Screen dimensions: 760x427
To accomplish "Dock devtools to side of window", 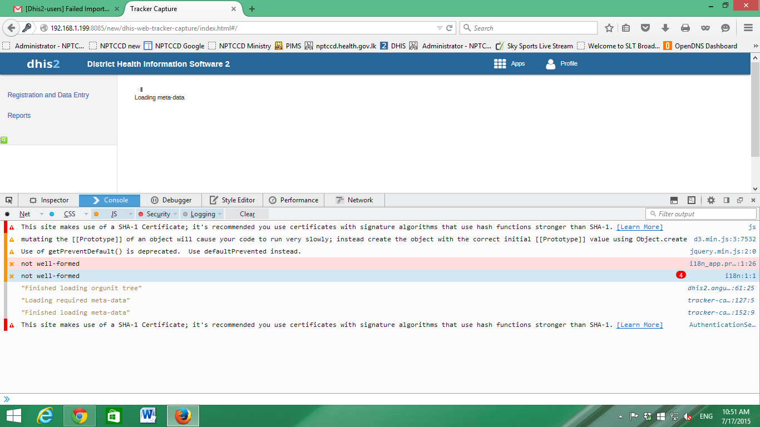I will click(x=726, y=200).
